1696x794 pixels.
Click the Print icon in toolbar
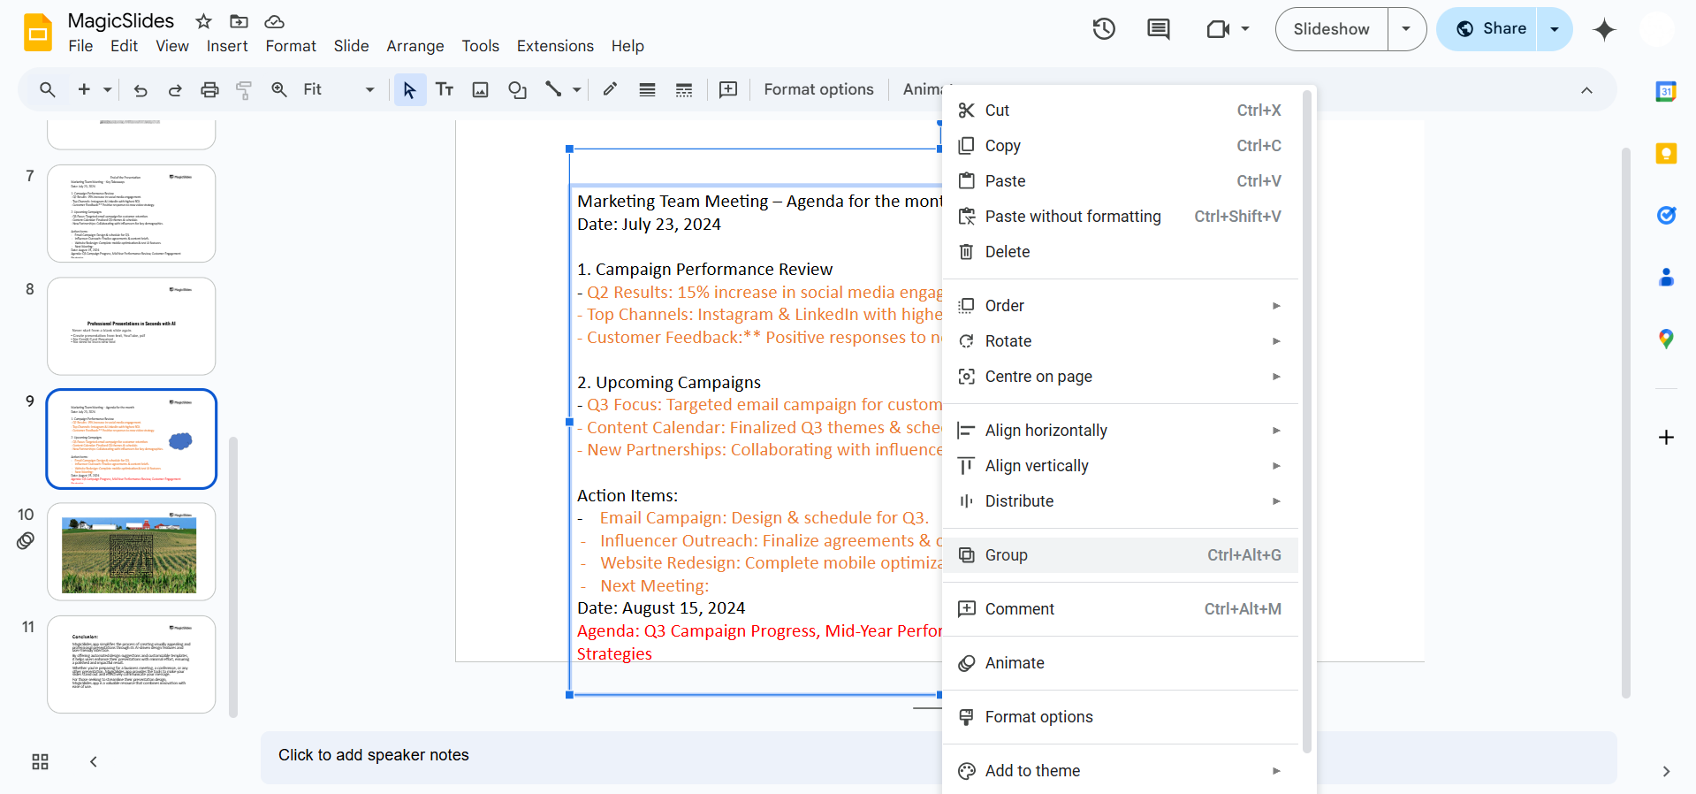coord(209,89)
